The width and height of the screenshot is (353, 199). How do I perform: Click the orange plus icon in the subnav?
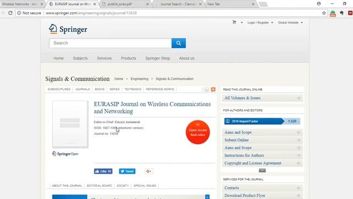(213, 90)
